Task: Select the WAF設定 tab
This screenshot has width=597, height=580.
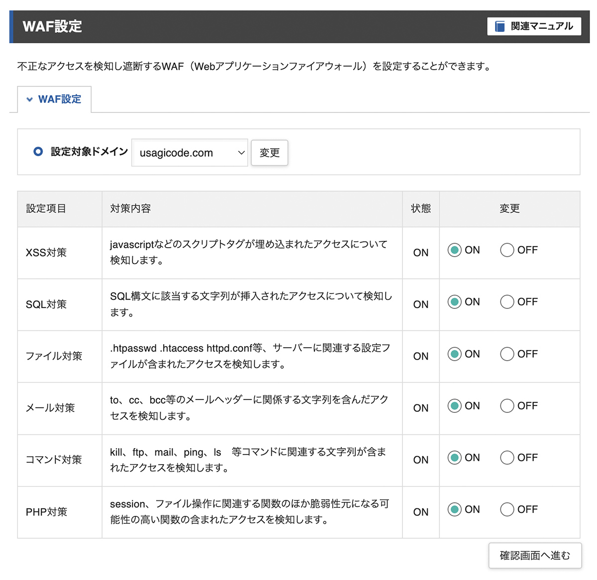Action: (54, 99)
